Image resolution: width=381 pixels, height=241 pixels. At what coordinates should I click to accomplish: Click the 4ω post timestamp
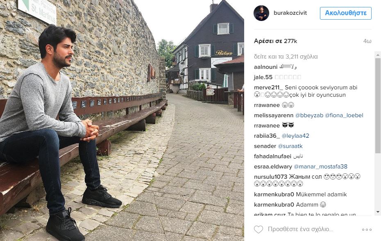tap(367, 41)
